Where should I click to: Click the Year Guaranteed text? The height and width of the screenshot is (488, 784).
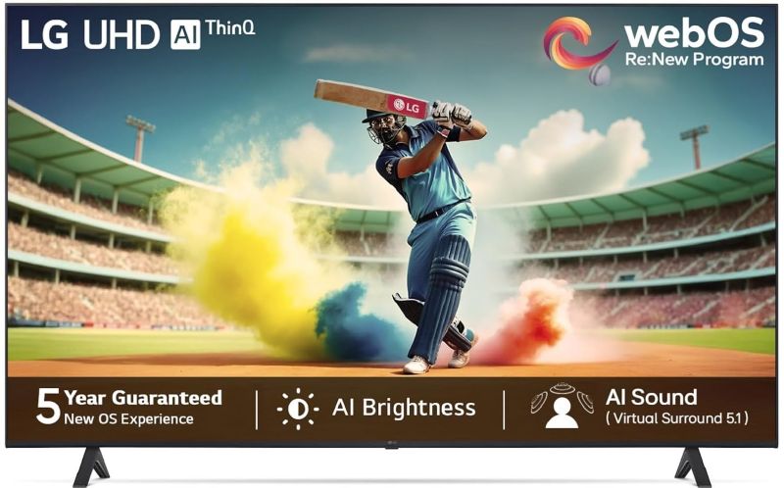coord(143,398)
